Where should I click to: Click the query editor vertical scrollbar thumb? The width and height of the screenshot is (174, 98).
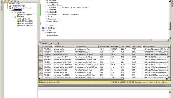click(x=170, y=26)
